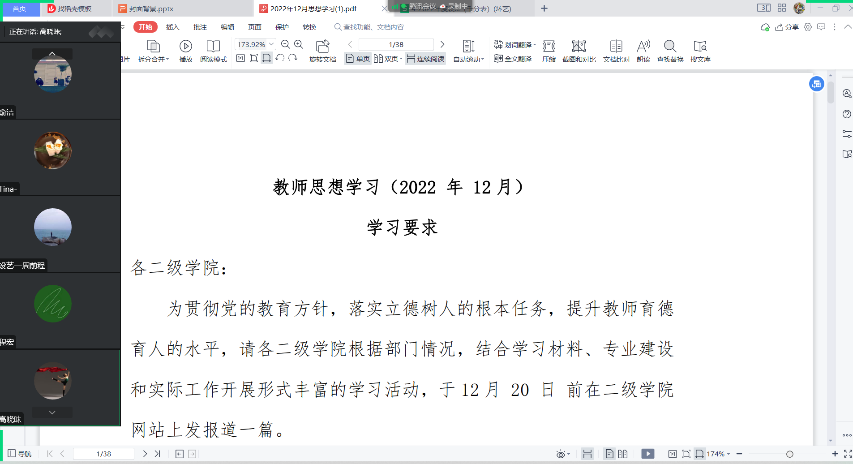
Task: Open the 查找替换 find and replace tool
Action: pos(670,47)
